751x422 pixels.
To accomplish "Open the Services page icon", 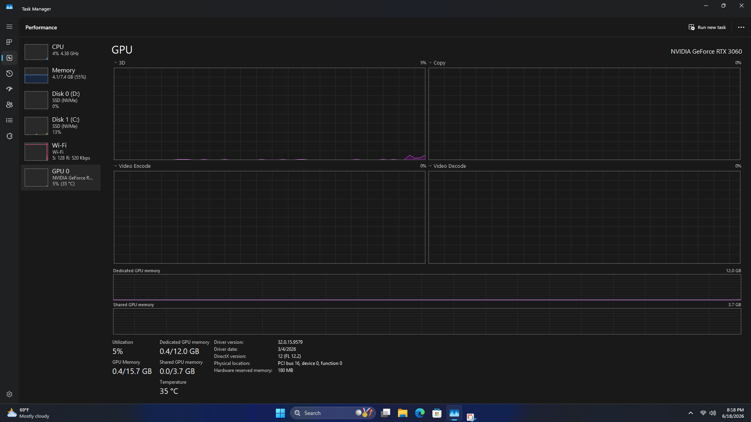I will click(9, 136).
